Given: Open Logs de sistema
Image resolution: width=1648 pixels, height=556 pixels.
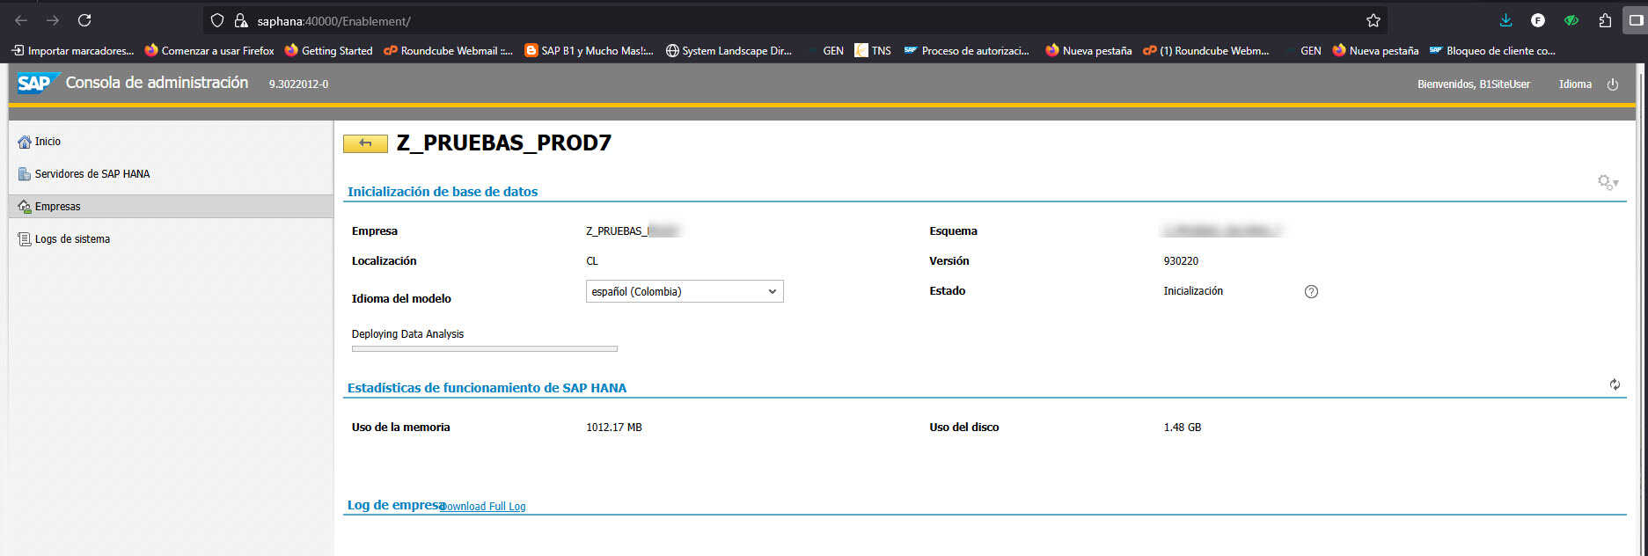Looking at the screenshot, I should (72, 239).
